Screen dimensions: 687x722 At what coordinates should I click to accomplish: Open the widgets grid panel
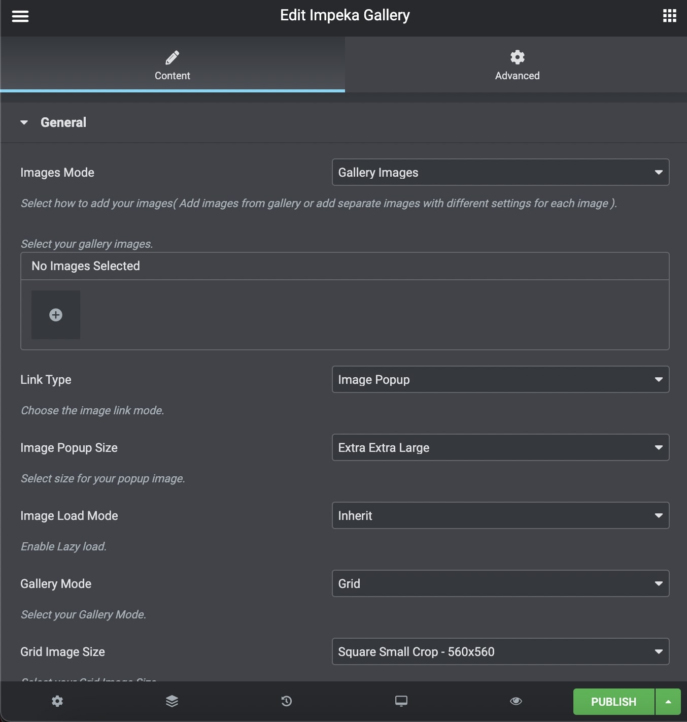coord(669,16)
